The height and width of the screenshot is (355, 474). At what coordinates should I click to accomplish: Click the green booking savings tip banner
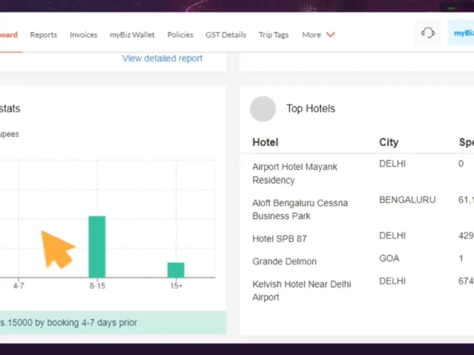[113, 323]
